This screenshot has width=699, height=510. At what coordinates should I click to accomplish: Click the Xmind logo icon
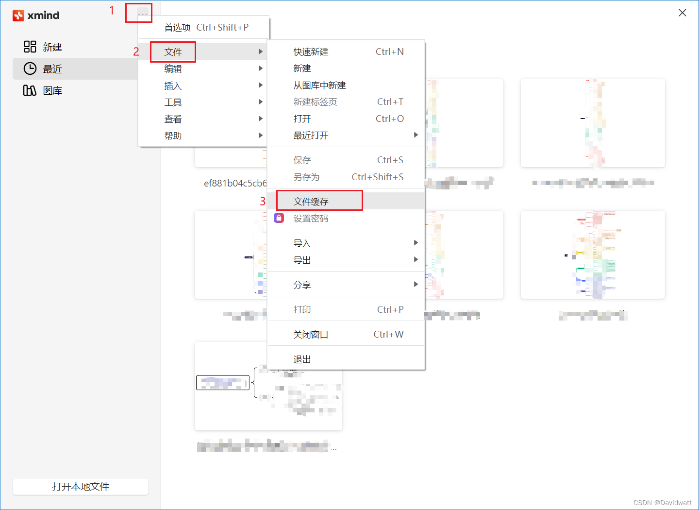(18, 16)
